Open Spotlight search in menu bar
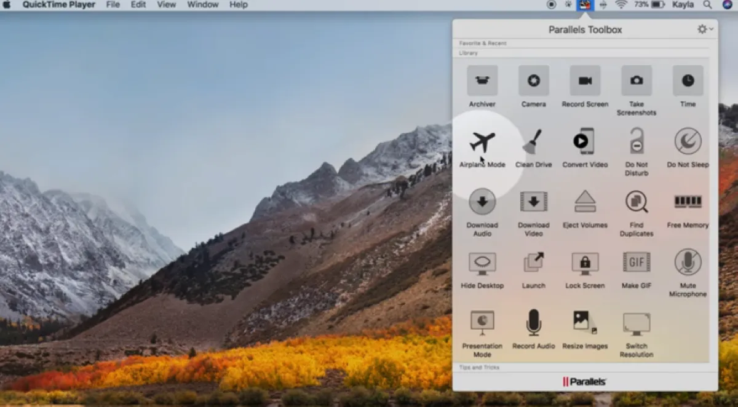Screen dimensions: 738x407 tap(708, 5)
